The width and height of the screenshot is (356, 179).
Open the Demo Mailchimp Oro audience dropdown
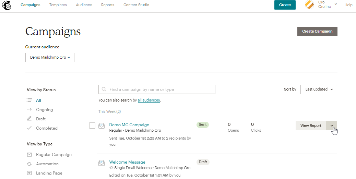coord(50,58)
